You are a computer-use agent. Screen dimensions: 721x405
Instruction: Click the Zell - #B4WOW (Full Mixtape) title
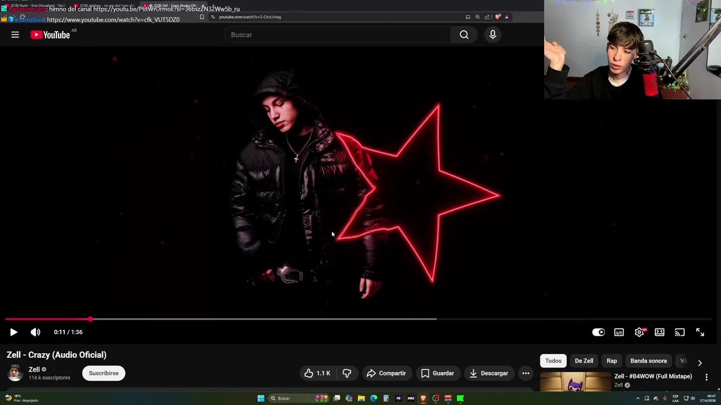[x=653, y=376]
